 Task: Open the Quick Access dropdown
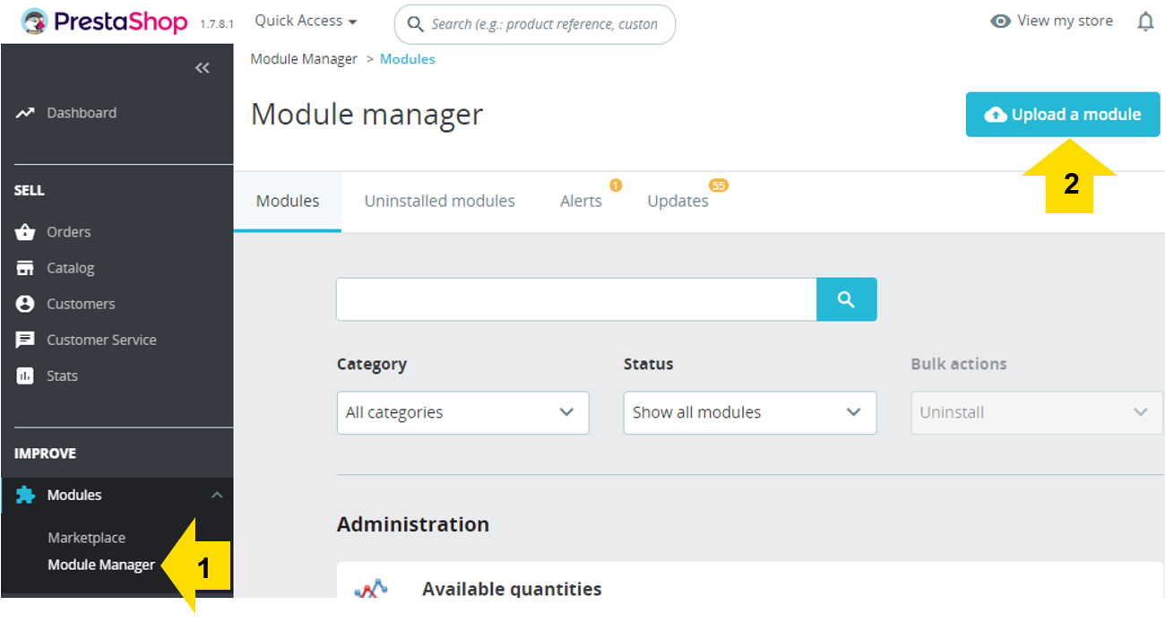[x=306, y=21]
